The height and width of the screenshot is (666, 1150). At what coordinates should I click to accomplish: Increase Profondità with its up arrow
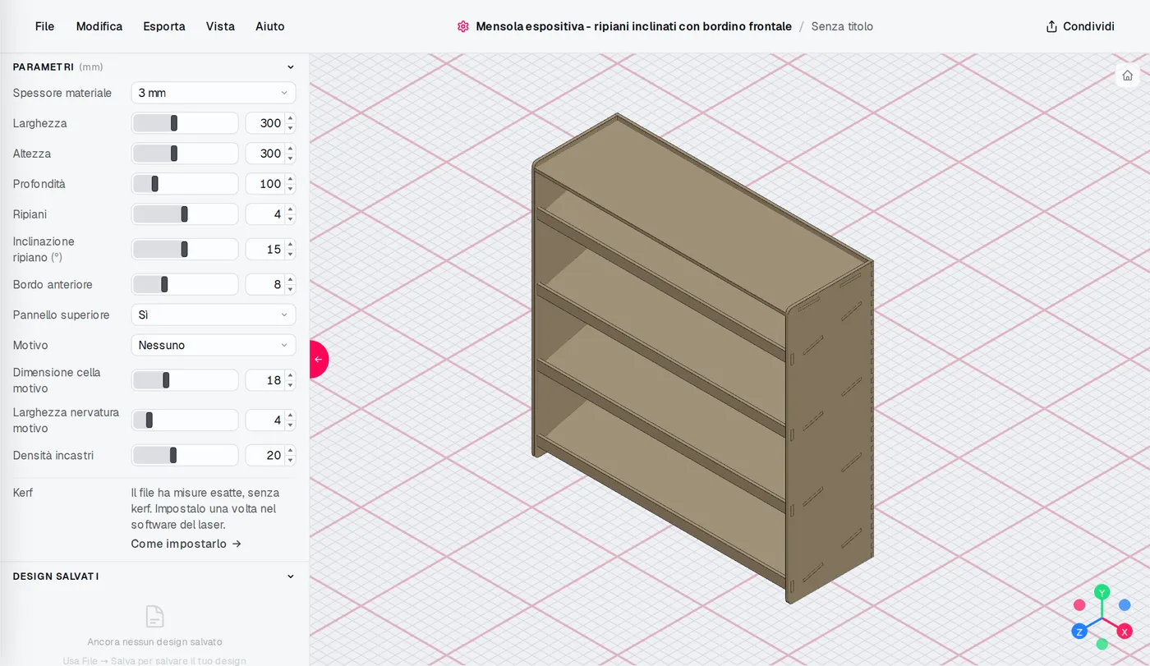coord(290,179)
